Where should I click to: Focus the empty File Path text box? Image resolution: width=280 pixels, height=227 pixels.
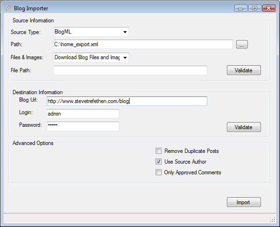[x=130, y=70]
